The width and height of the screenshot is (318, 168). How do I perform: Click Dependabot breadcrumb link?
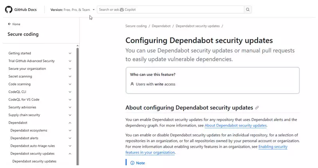click(161, 26)
